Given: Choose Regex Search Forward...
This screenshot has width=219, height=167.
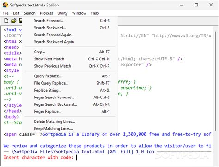Looking at the screenshot, I should [70, 97].
